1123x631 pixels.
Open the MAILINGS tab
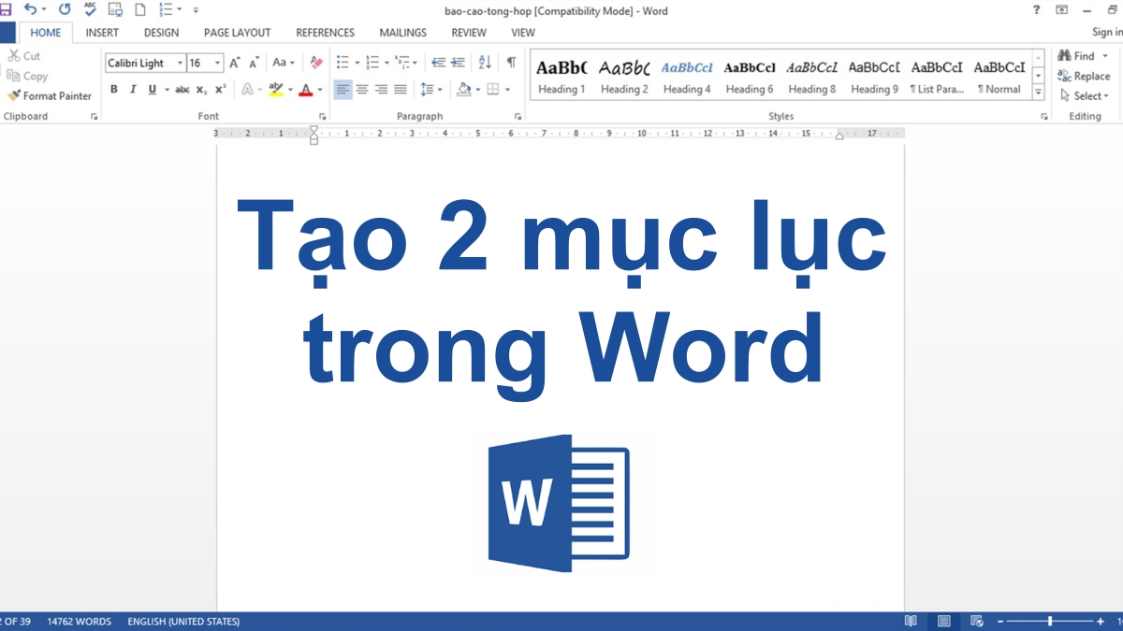coord(403,33)
